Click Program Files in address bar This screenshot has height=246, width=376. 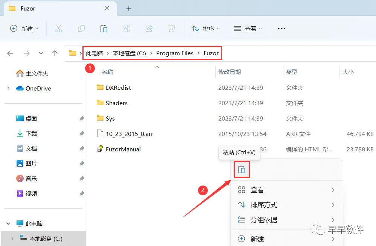(175, 53)
